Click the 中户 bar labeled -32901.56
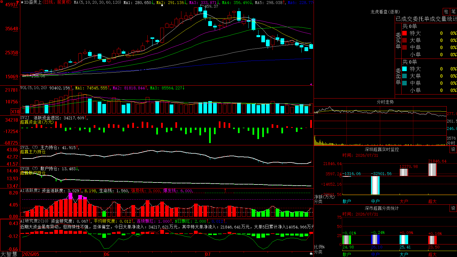 click(375, 185)
